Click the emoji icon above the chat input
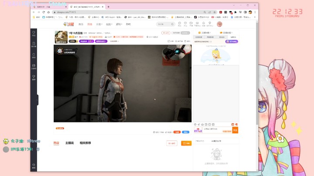Viewport: 314px width, 176px height. [195, 125]
